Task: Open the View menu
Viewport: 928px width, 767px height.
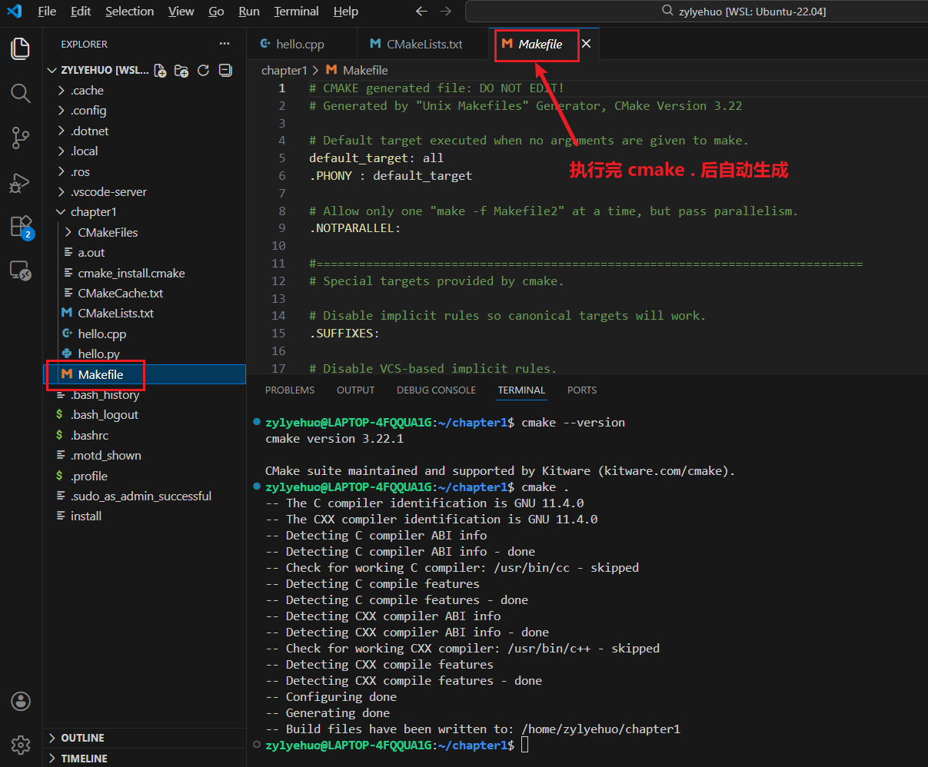Action: click(x=181, y=12)
